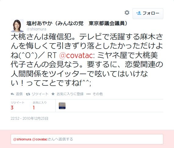The image size is (174, 148).
Task: Expand the その他 more options ellipsis
Action: point(88,94)
